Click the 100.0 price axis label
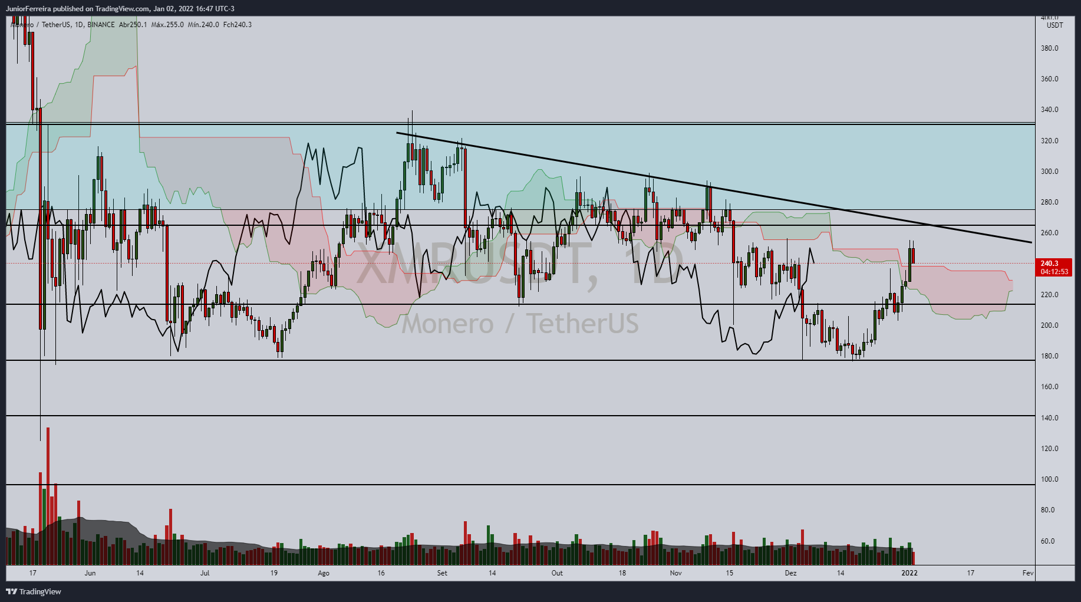This screenshot has width=1081, height=602. click(x=1050, y=479)
